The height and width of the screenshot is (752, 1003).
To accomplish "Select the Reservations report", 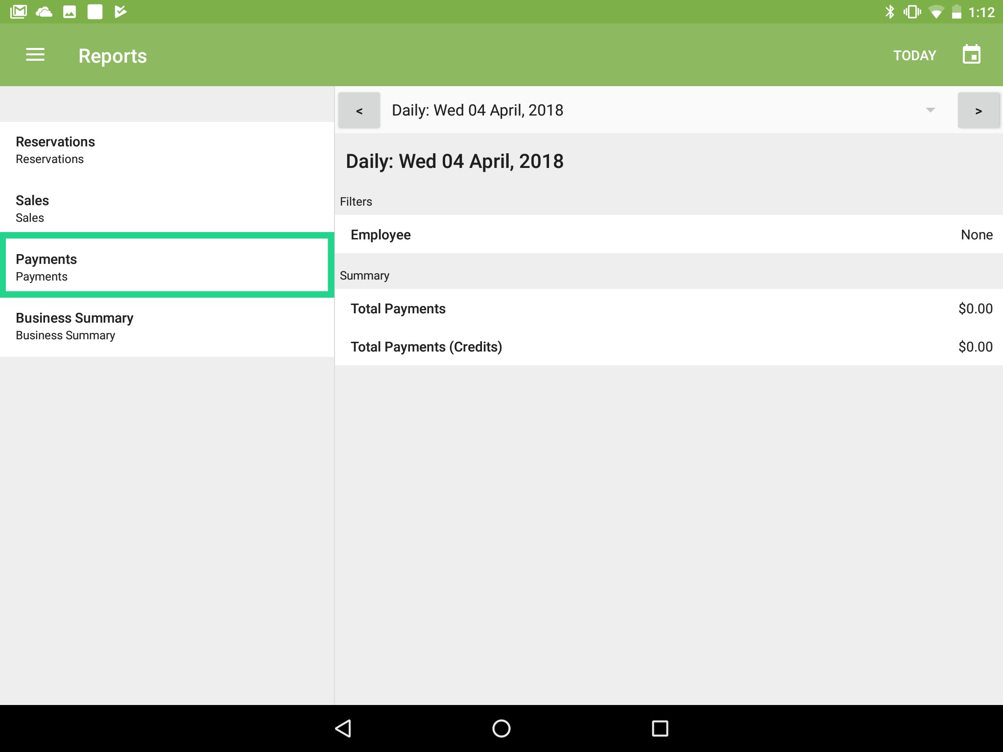I will (x=167, y=150).
